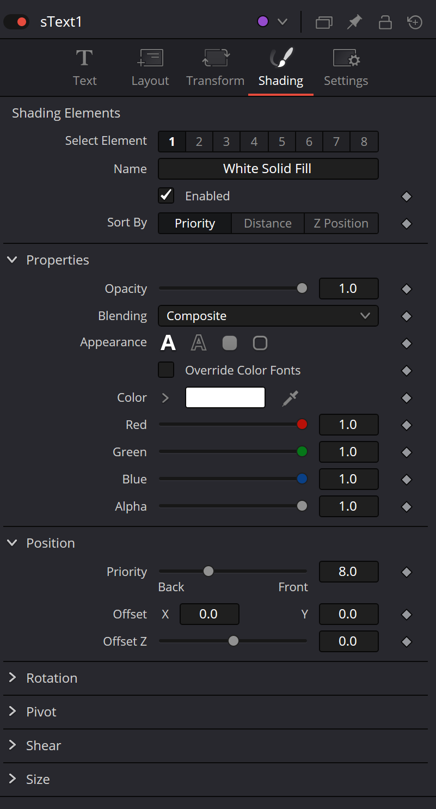Collapse the Position section
This screenshot has width=436, height=809.
tap(12, 543)
